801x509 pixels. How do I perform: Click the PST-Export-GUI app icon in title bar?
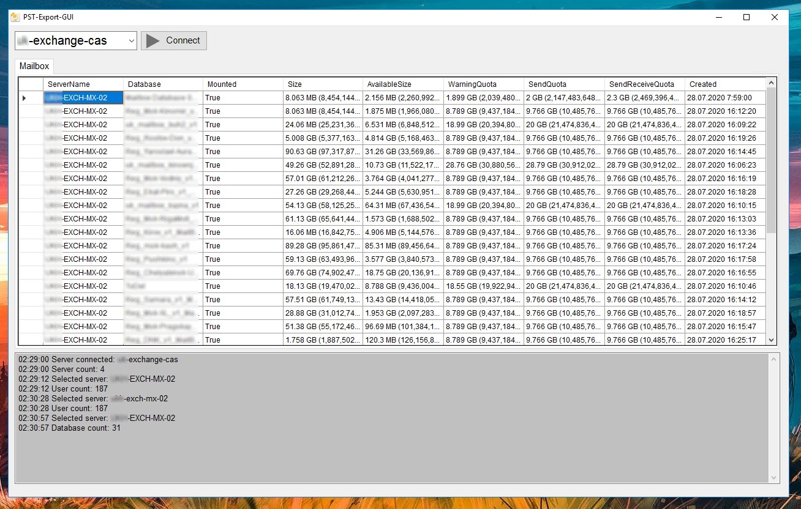15,17
